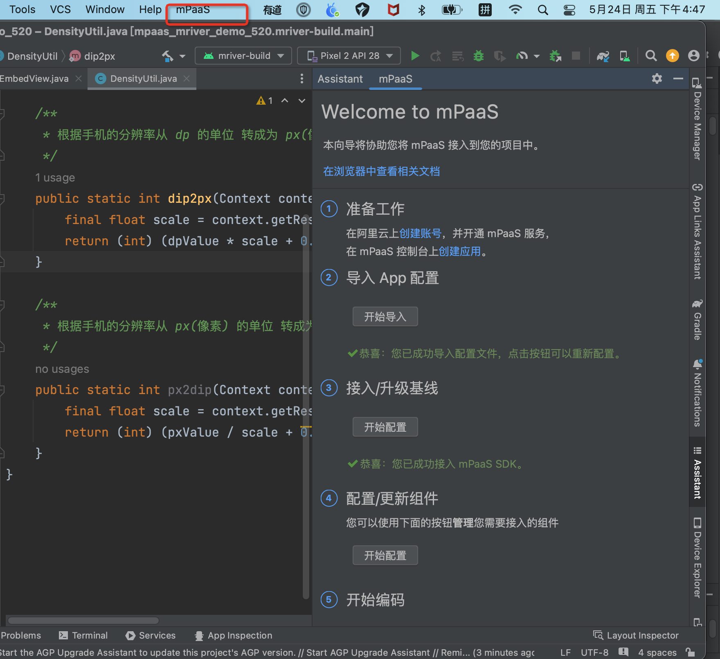Open the mPaaS menu in menu bar

pos(193,9)
